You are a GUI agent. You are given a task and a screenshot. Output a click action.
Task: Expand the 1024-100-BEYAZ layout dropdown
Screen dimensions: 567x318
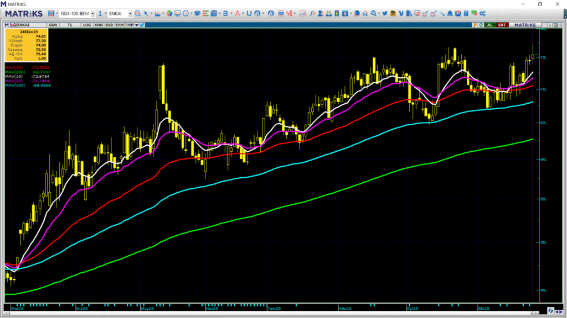click(92, 13)
